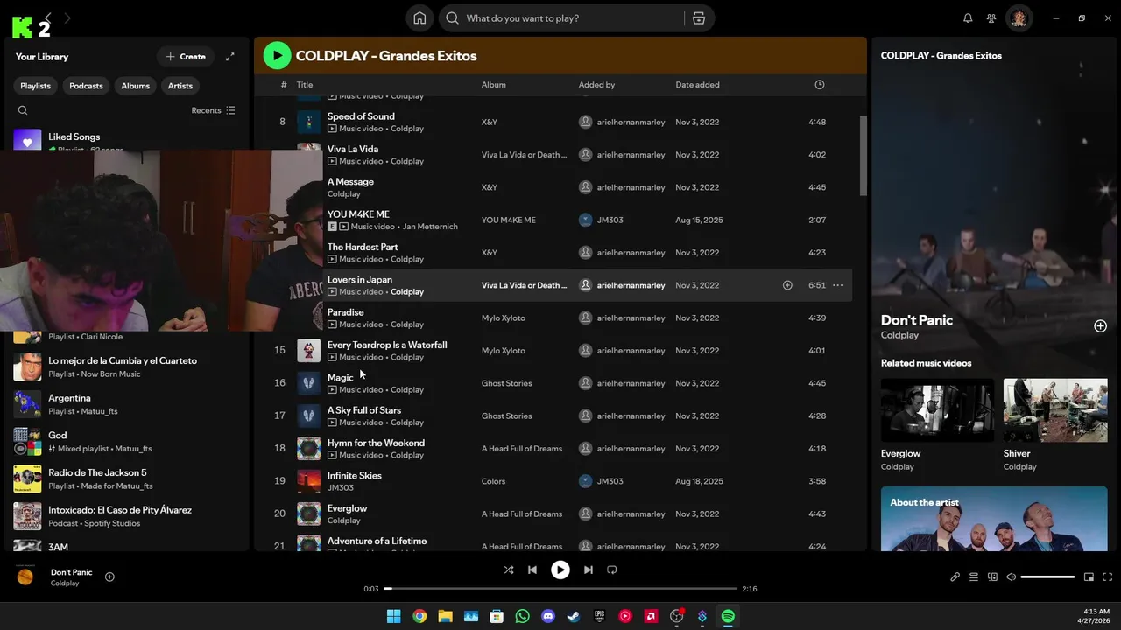Skip to the previous track
Screen dimensions: 1121x630
pos(532,570)
